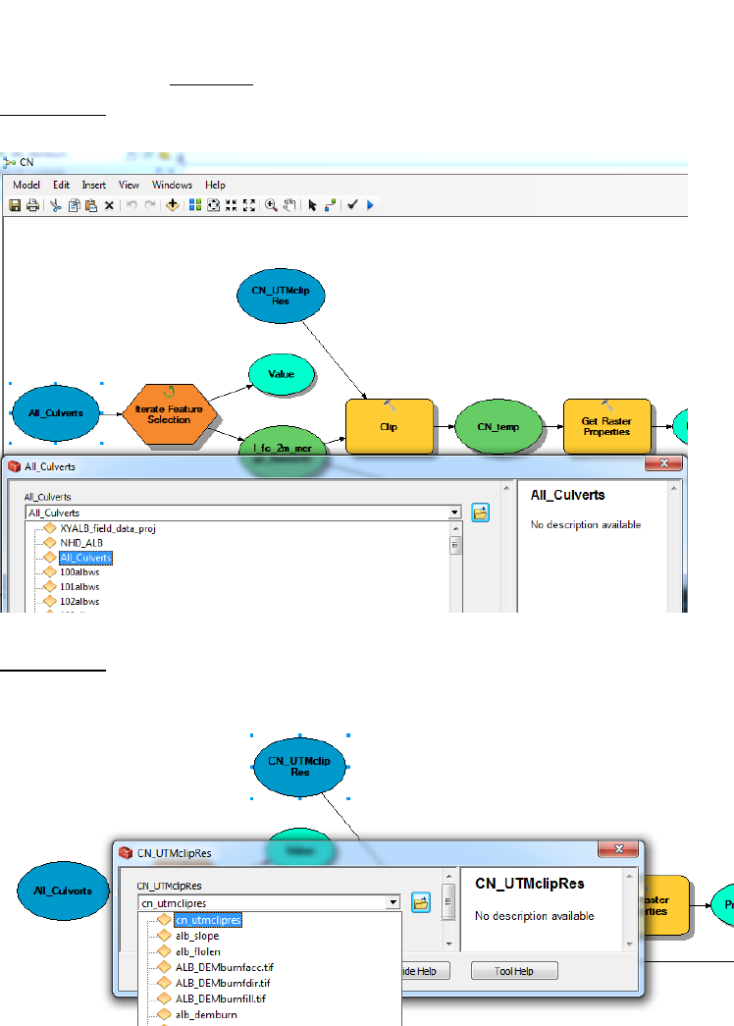Open the Insert menu
This screenshot has height=1026, width=734.
93,186
